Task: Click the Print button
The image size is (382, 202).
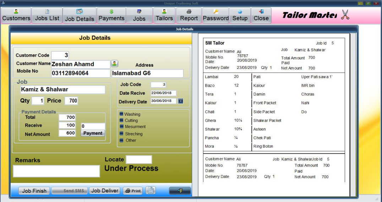Action: 133,191
